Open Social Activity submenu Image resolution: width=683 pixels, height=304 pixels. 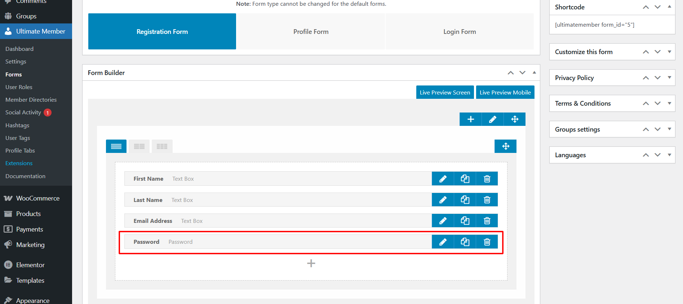pyautogui.click(x=23, y=113)
